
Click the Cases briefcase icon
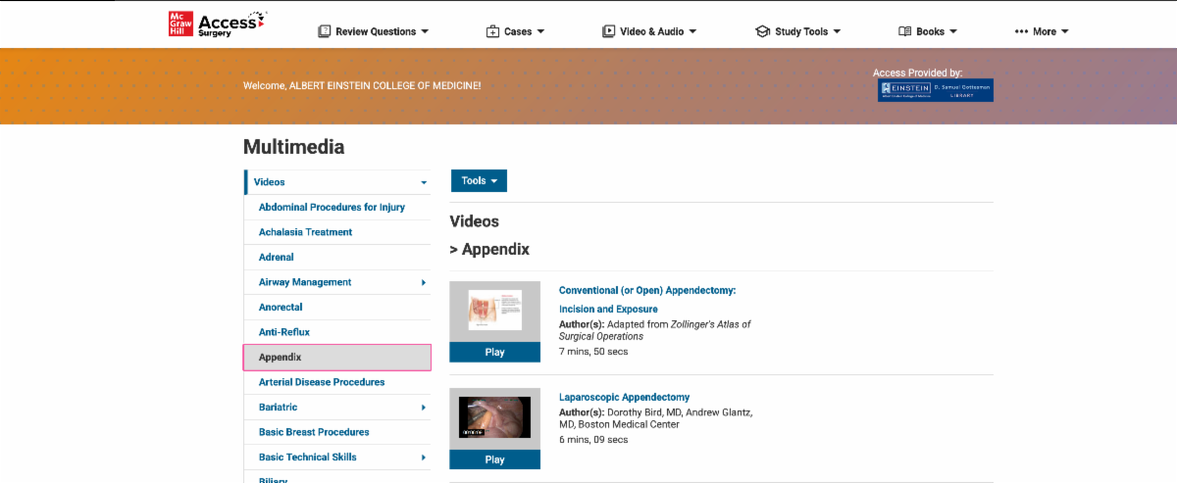pos(492,31)
